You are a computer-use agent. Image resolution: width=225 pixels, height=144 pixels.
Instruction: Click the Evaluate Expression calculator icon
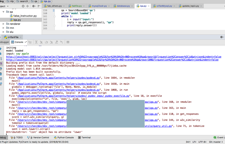(x=68, y=42)
